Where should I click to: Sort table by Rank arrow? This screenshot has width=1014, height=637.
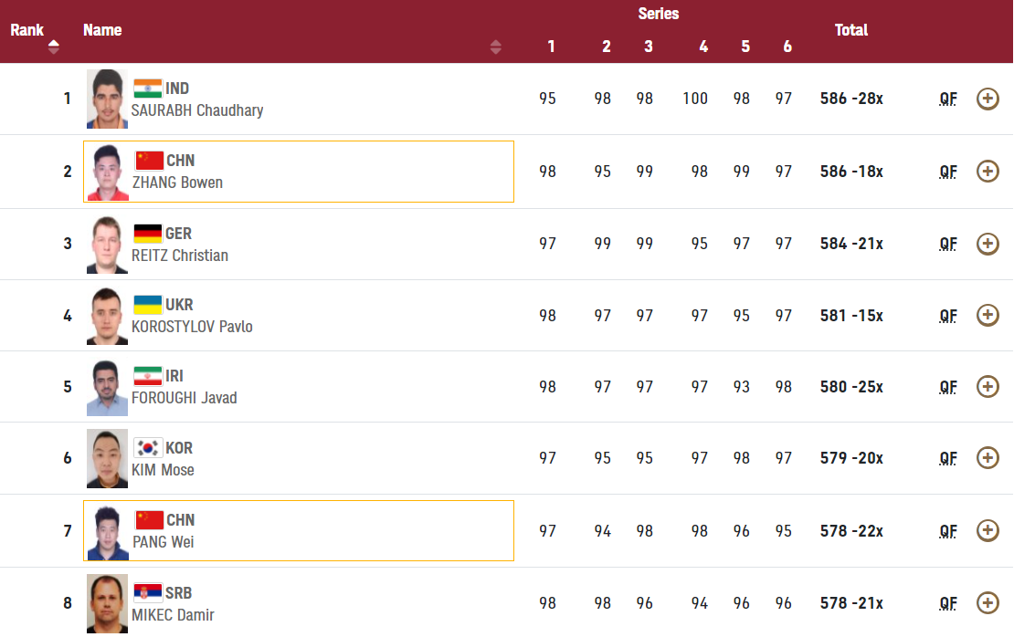click(x=54, y=47)
